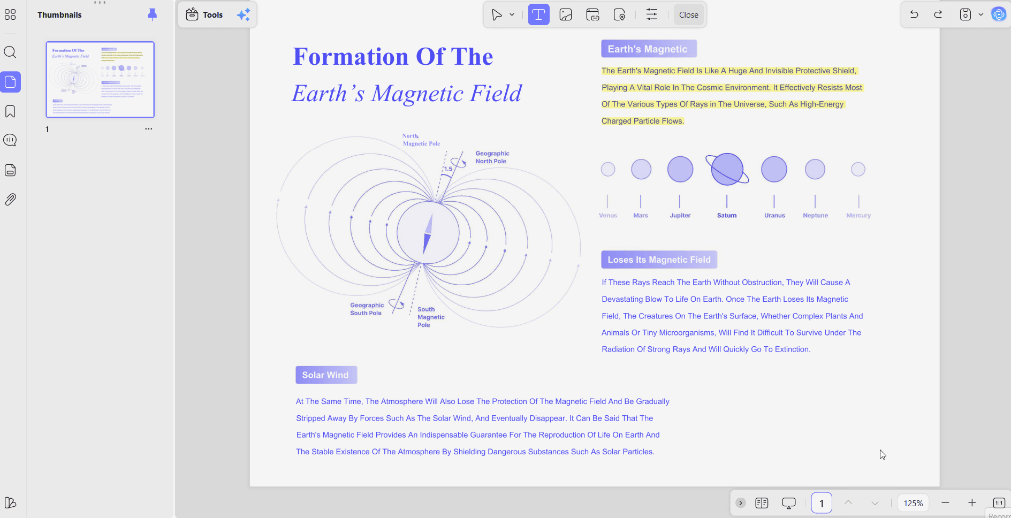The image size is (1011, 518).
Task: Click the Thumbnails panel title
Action: point(59,15)
